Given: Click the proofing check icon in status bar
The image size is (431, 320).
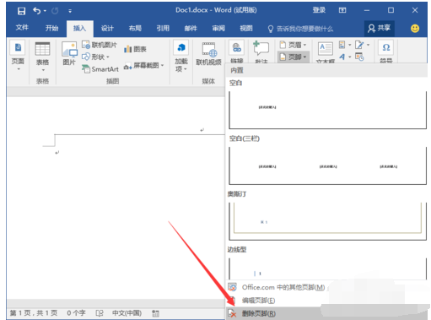Looking at the screenshot, I should coord(100,313).
